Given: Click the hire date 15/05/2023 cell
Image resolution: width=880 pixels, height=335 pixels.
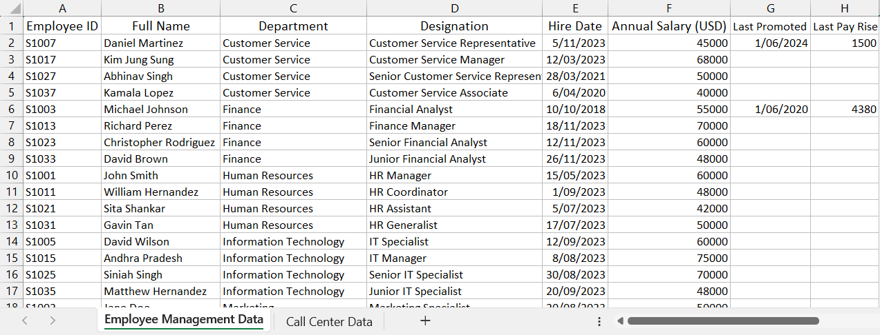Looking at the screenshot, I should (x=575, y=175).
